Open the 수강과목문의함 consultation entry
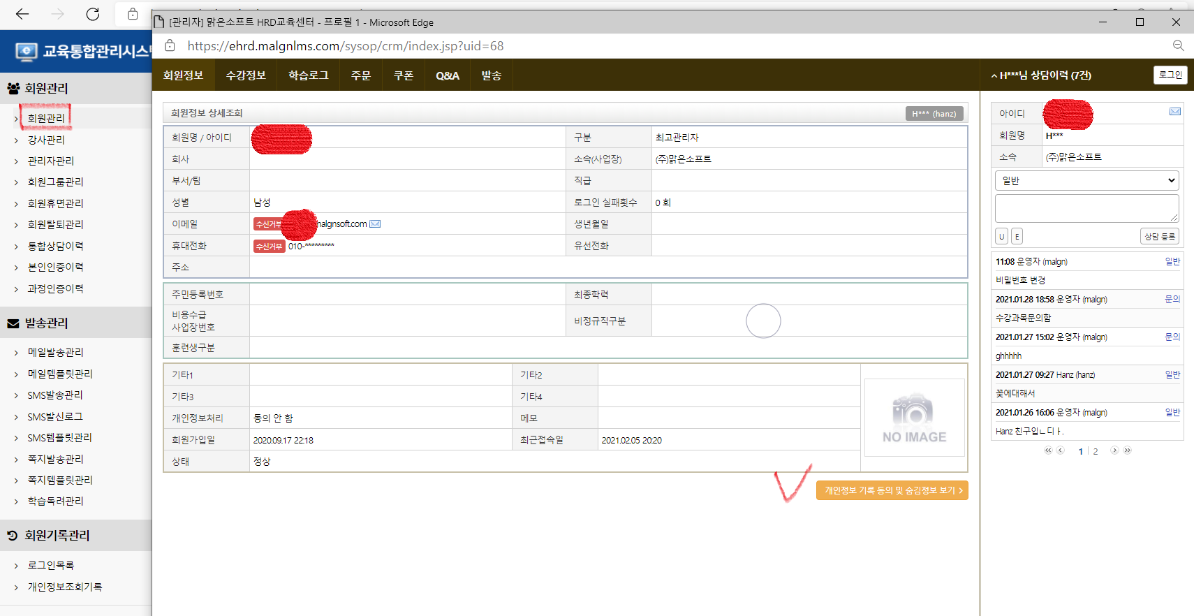 coord(1024,318)
